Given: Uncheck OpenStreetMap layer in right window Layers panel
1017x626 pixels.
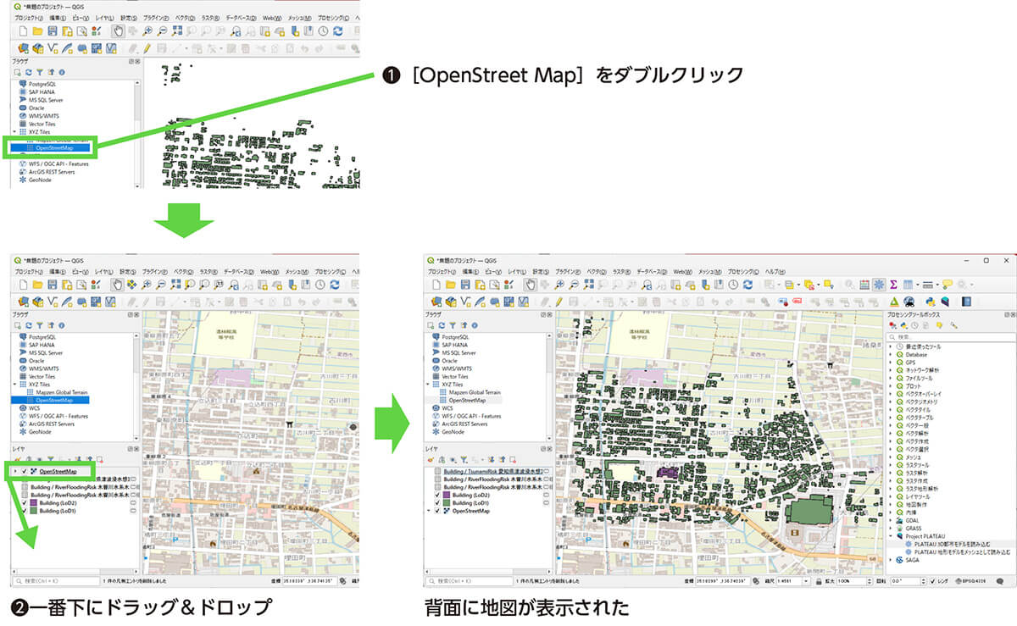Looking at the screenshot, I should point(437,511).
